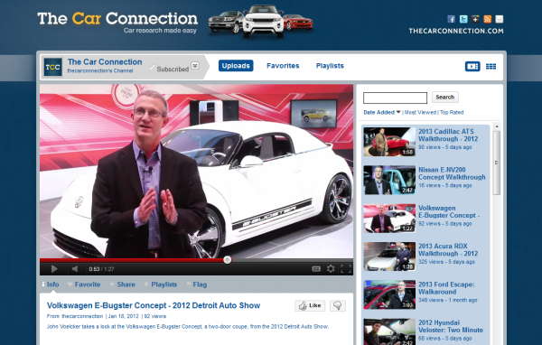Click the thumbs down dislike button
The width and height of the screenshot is (542, 345).
point(338,305)
